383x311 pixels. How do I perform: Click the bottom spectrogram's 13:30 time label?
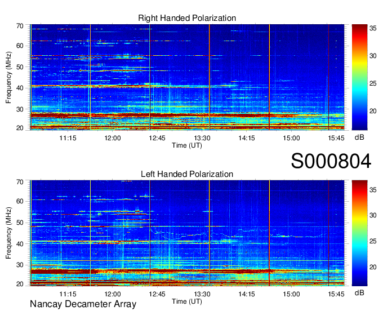point(202,294)
